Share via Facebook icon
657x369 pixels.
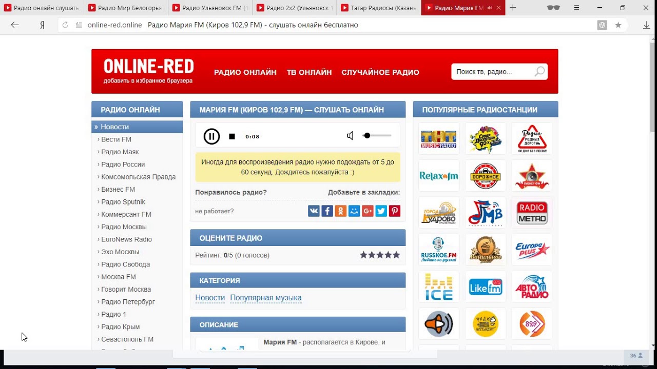(327, 211)
